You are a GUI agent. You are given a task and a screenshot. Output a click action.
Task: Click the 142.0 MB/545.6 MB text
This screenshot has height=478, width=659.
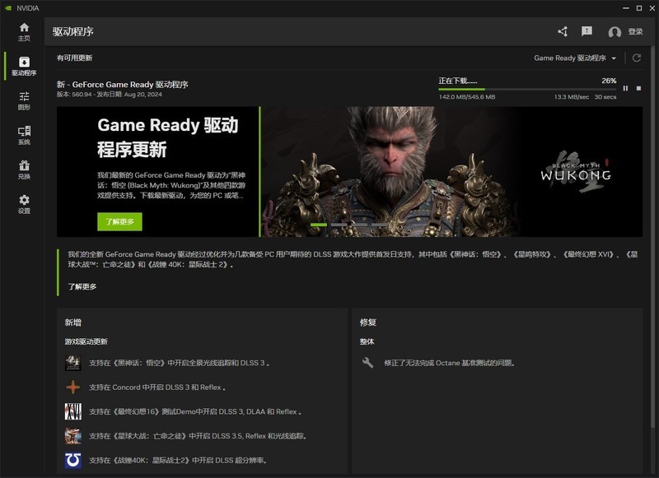pos(467,97)
